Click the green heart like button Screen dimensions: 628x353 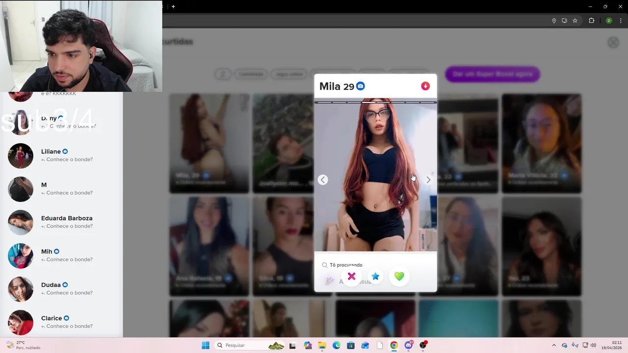[399, 277]
